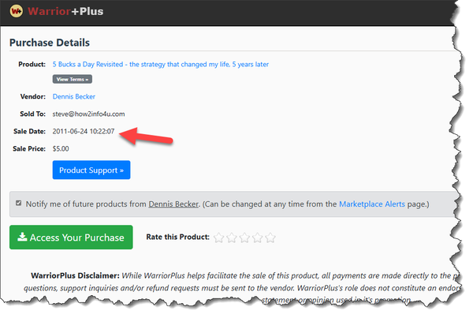The image size is (473, 318).
Task: Open the 5 Bucks a Day Revisited product link
Action: coord(161,65)
